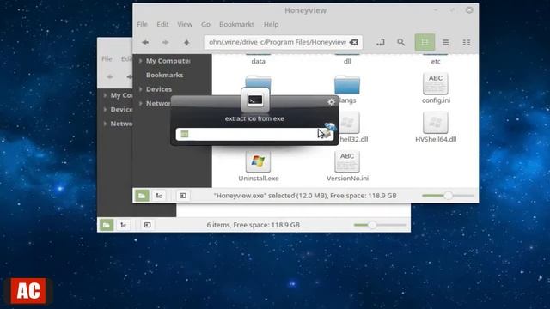Click the dll folder label
Screen dimensions: 550x309
[347, 61]
